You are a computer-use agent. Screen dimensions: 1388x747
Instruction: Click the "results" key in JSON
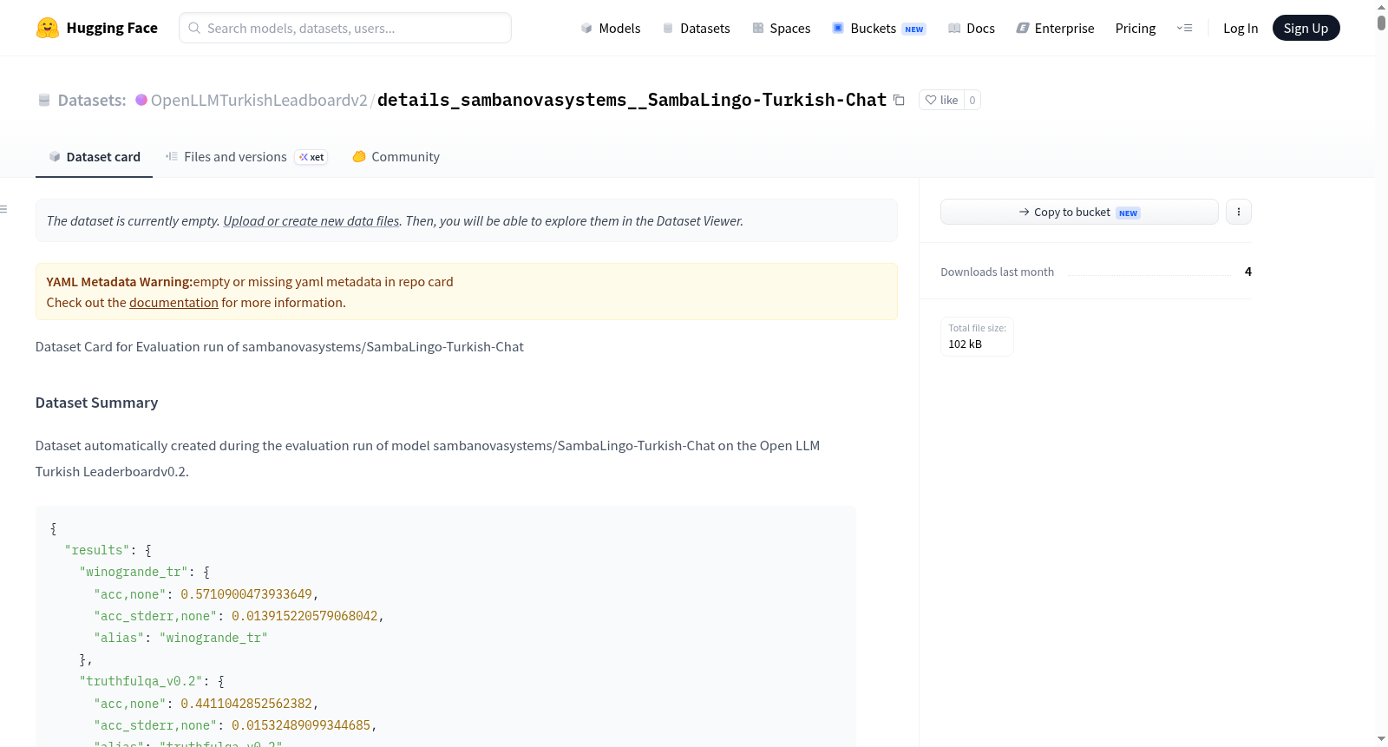point(97,551)
